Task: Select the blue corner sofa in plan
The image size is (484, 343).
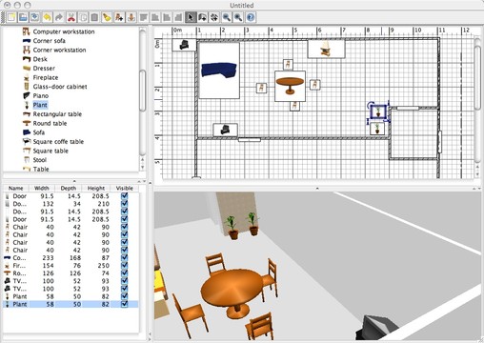Action: point(219,71)
